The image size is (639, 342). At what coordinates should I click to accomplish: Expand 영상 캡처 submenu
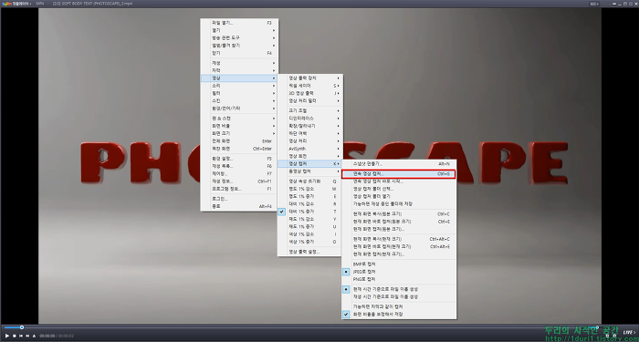[x=309, y=163]
